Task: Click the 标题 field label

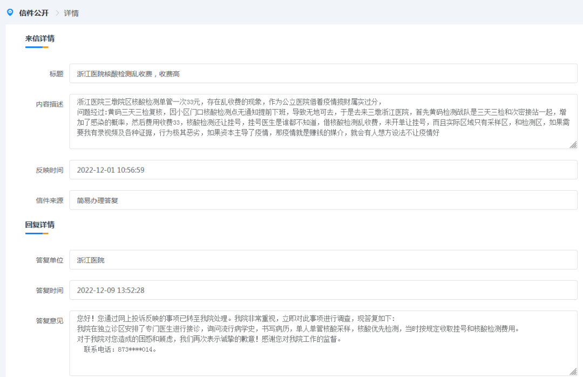Action: 57,74
